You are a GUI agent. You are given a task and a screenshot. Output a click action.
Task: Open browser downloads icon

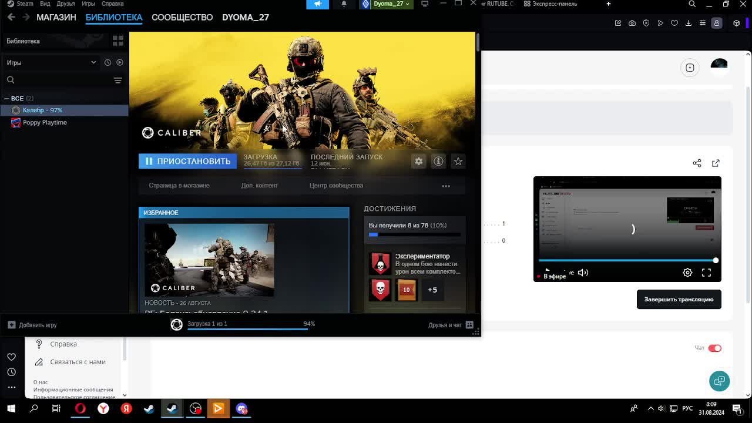click(689, 23)
